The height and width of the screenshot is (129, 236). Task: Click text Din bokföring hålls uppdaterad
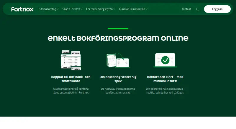point(165,91)
